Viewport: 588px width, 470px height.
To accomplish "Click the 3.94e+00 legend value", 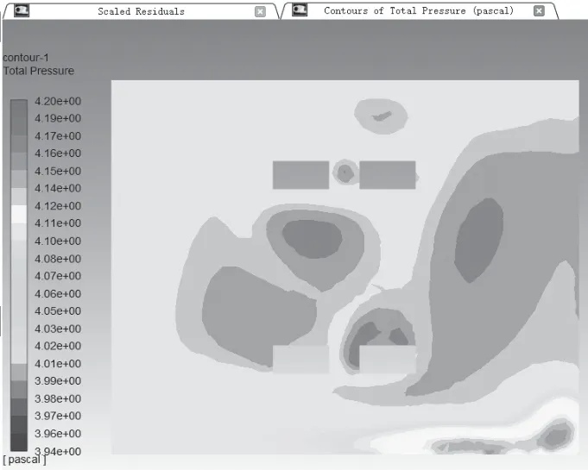I will pyautogui.click(x=58, y=451).
